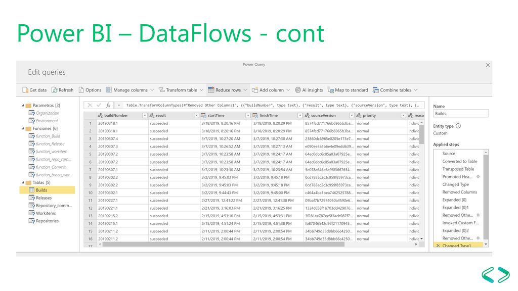Viewport: 518px width, 291px height.
Task: Open settings gear for Removed Othe... step above Invoked Custom
Action: (x=478, y=215)
